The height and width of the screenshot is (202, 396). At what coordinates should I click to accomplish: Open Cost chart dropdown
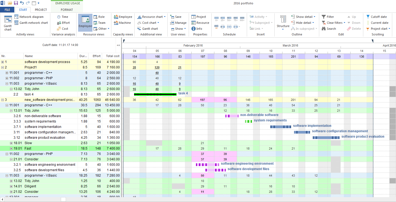[x=148, y=23]
